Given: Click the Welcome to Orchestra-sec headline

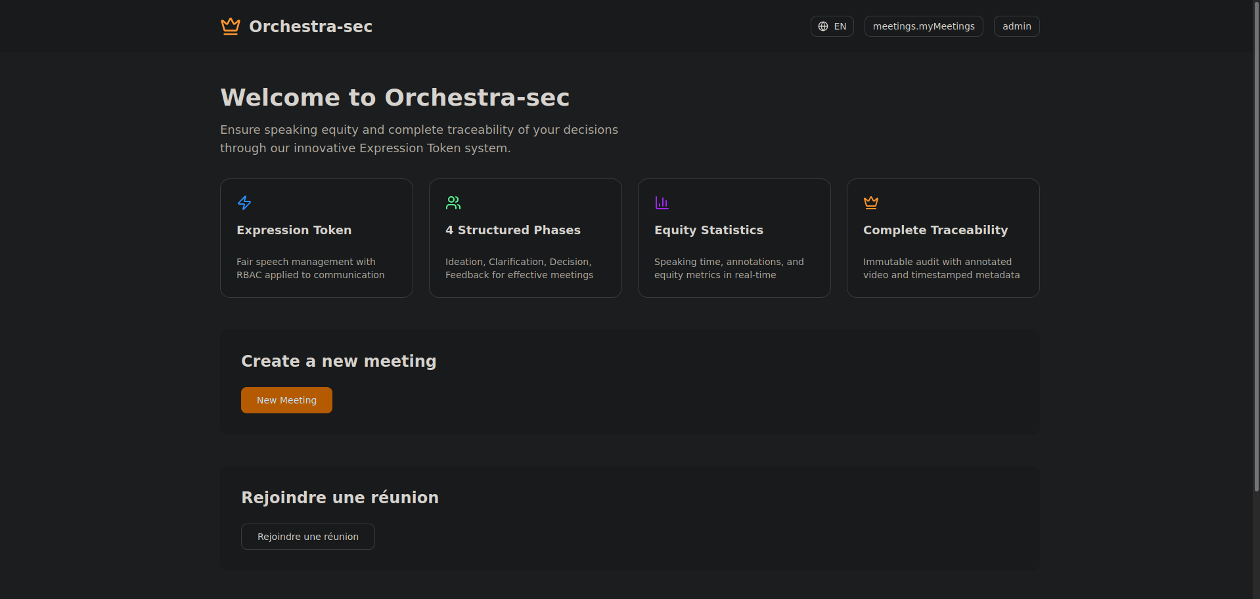Looking at the screenshot, I should [x=394, y=98].
